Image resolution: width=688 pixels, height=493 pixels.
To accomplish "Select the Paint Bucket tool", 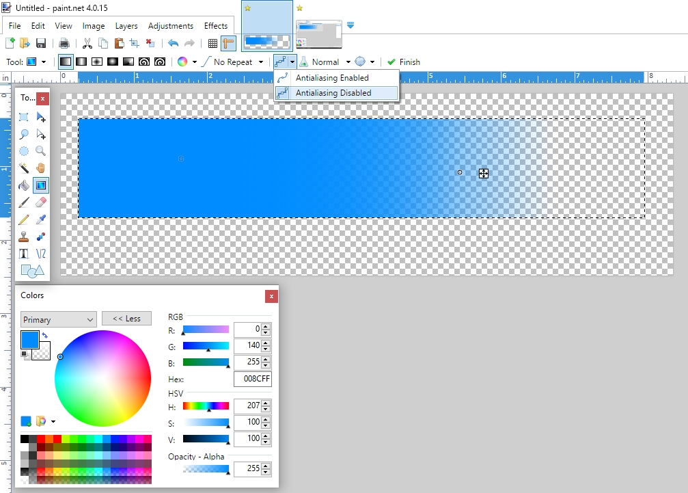I will 24,185.
